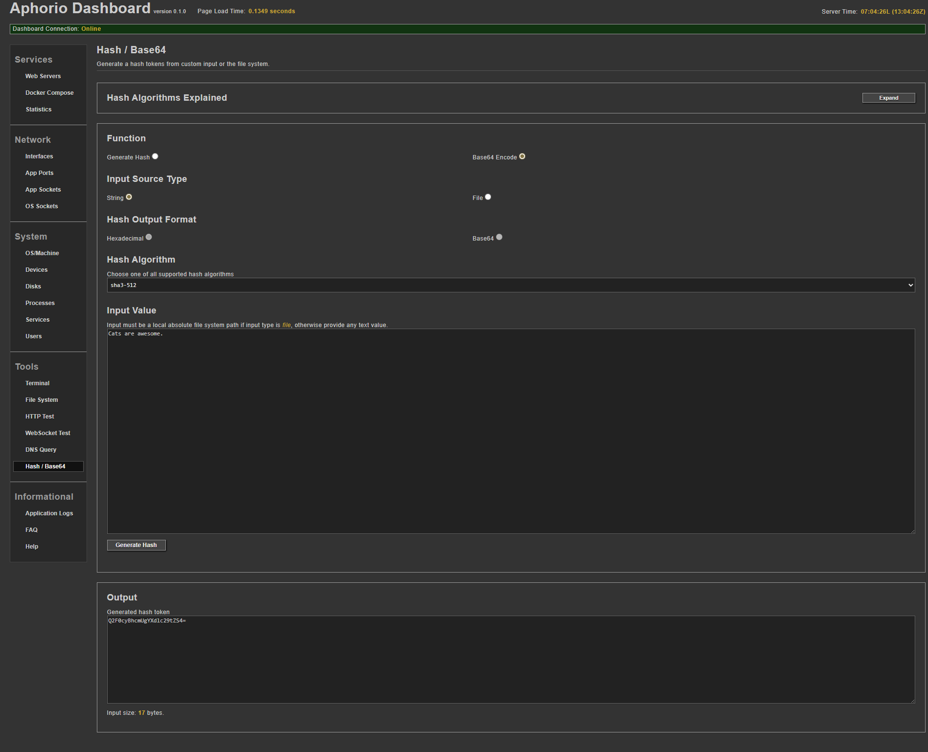Select the Base64 Encode function option
Viewport: 928px width, 752px height.
tap(522, 156)
